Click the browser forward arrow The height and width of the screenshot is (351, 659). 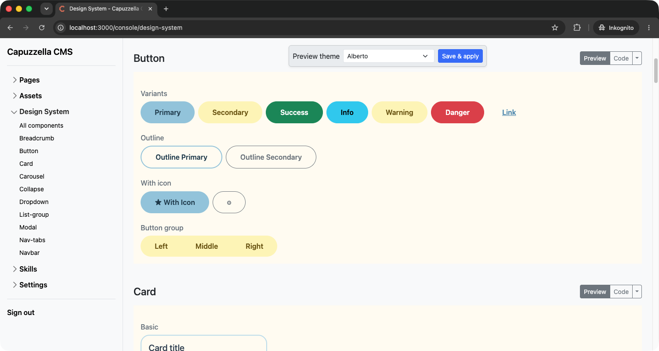[26, 28]
